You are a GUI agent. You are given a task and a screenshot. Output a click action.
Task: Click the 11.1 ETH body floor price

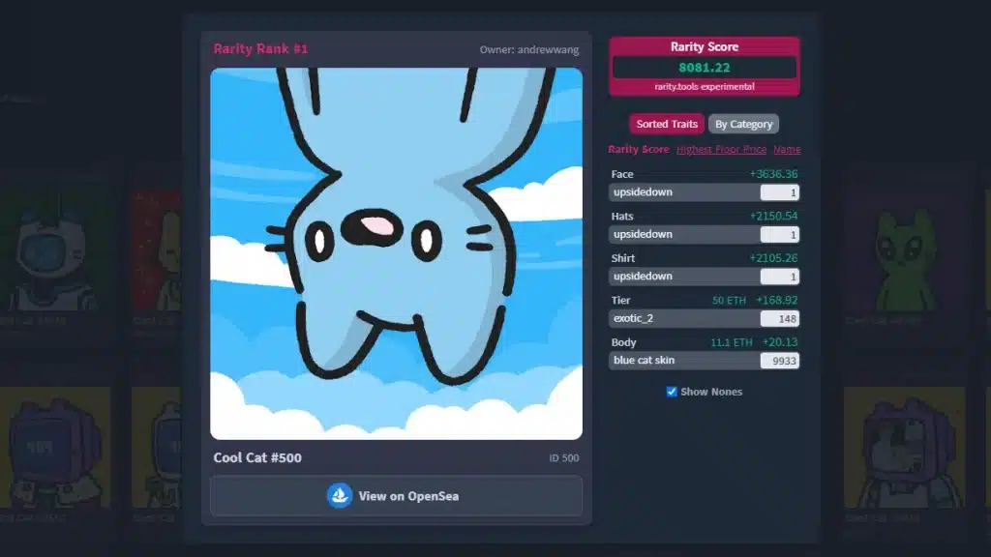tap(732, 342)
